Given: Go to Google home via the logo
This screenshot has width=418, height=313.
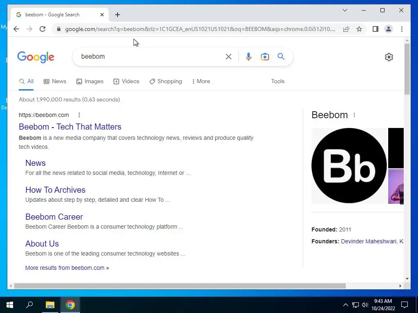Looking at the screenshot, I should click(36, 57).
